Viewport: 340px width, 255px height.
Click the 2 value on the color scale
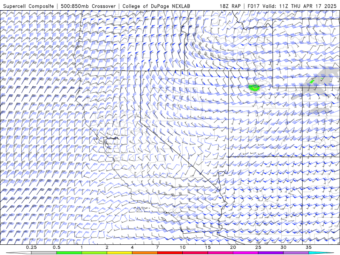click(107, 247)
